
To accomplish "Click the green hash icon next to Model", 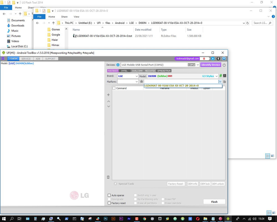I will point(221,76).
